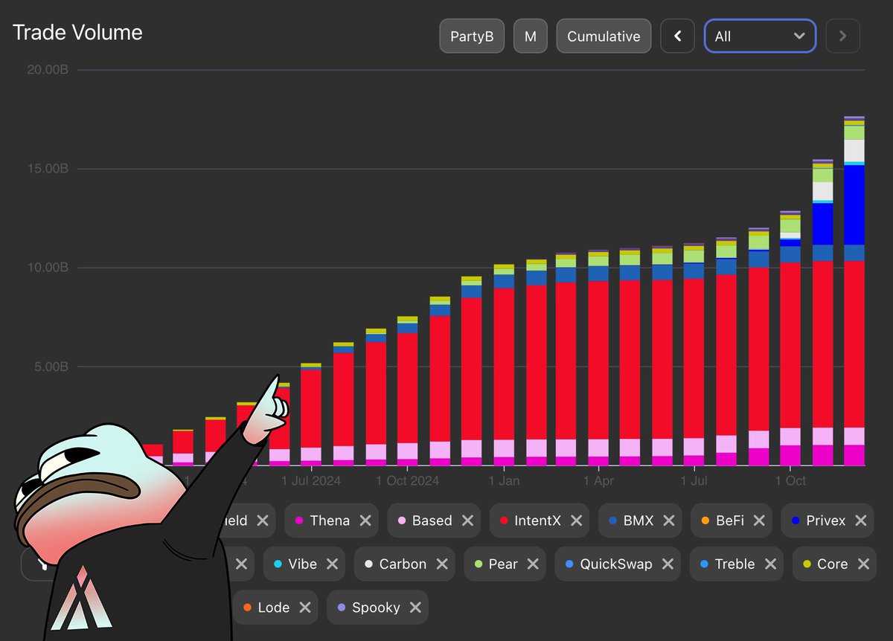
Task: Click the Thena magenta color dot
Action: coord(299,521)
